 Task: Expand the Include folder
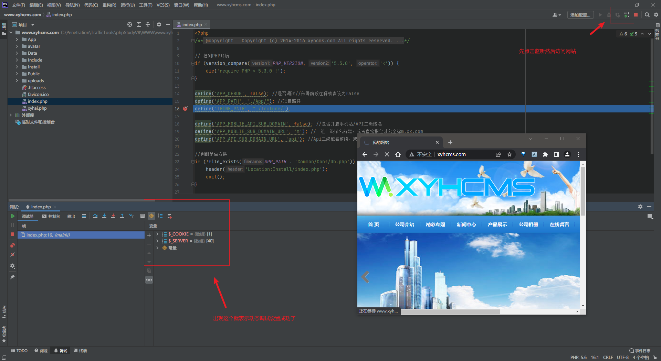(x=17, y=60)
